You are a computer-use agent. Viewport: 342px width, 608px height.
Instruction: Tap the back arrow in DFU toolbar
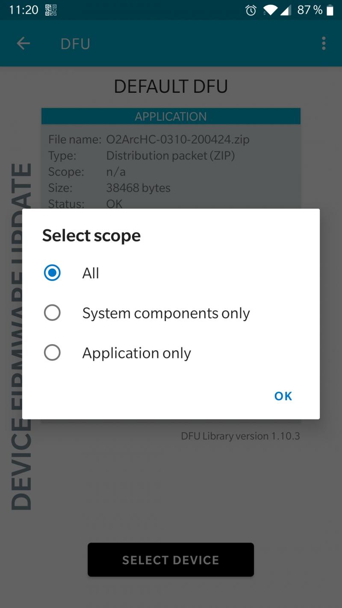click(x=23, y=43)
